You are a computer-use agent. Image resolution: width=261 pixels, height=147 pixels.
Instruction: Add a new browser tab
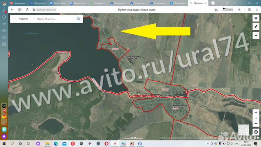(x=213, y=3)
